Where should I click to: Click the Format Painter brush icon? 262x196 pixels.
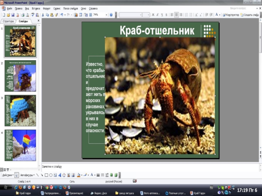(x=56, y=15)
